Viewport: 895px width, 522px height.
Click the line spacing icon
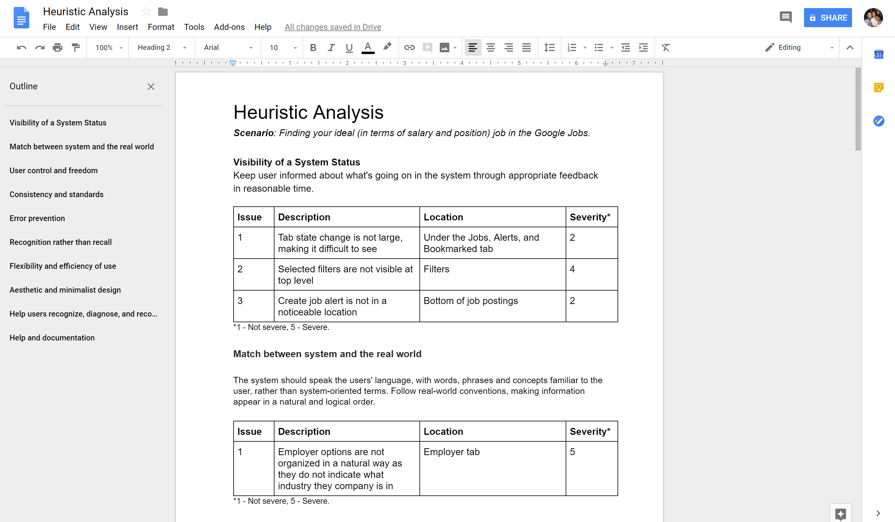549,47
